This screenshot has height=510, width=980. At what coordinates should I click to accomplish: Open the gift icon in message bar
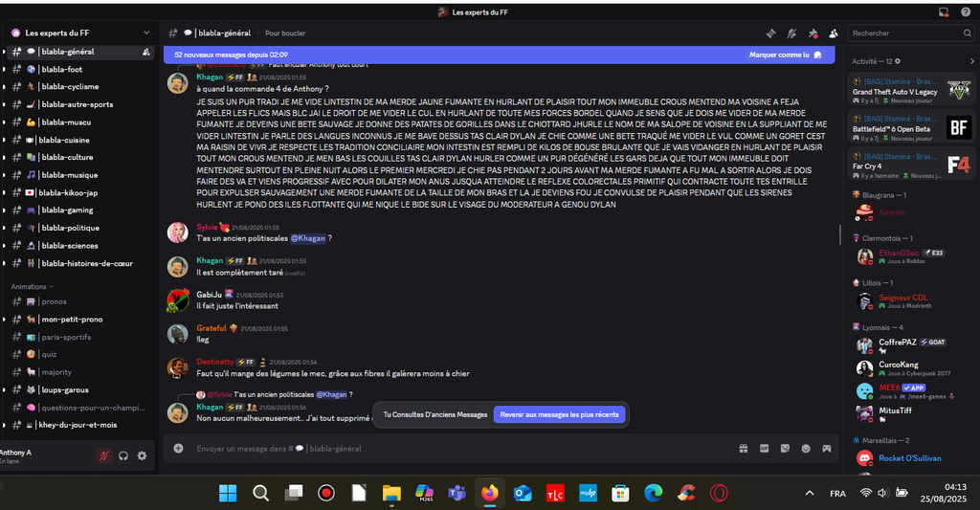click(x=743, y=448)
